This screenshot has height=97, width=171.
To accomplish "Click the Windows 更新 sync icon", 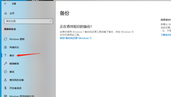I will pyautogui.click(x=6, y=39).
